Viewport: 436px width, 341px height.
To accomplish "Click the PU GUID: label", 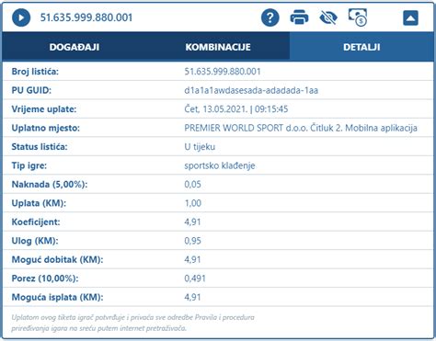I will point(31,90).
